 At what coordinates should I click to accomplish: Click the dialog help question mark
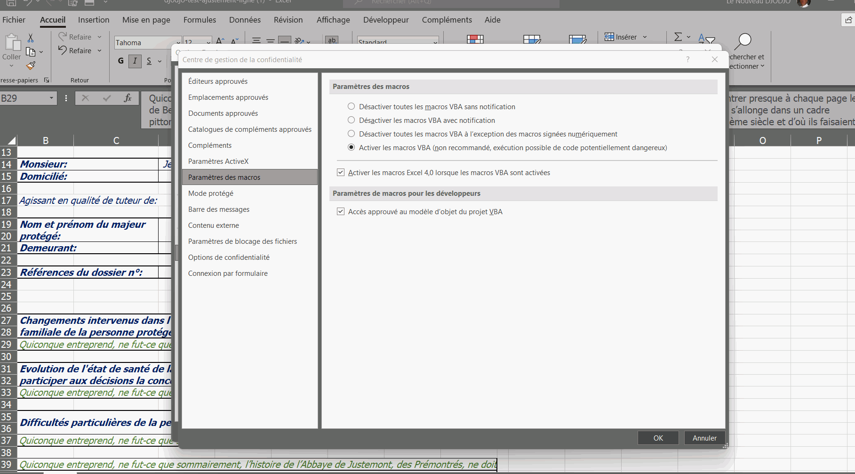pos(688,59)
